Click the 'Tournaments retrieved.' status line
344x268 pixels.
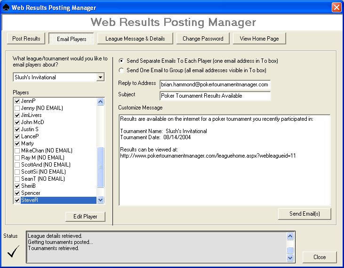[x=53, y=248]
